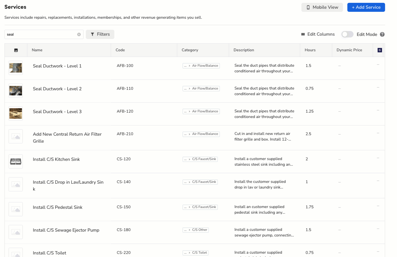The height and width of the screenshot is (257, 397).
Task: Toggle the Edit Mode switch
Action: [347, 34]
